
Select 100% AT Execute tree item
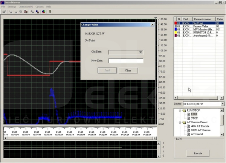tap(201, 130)
